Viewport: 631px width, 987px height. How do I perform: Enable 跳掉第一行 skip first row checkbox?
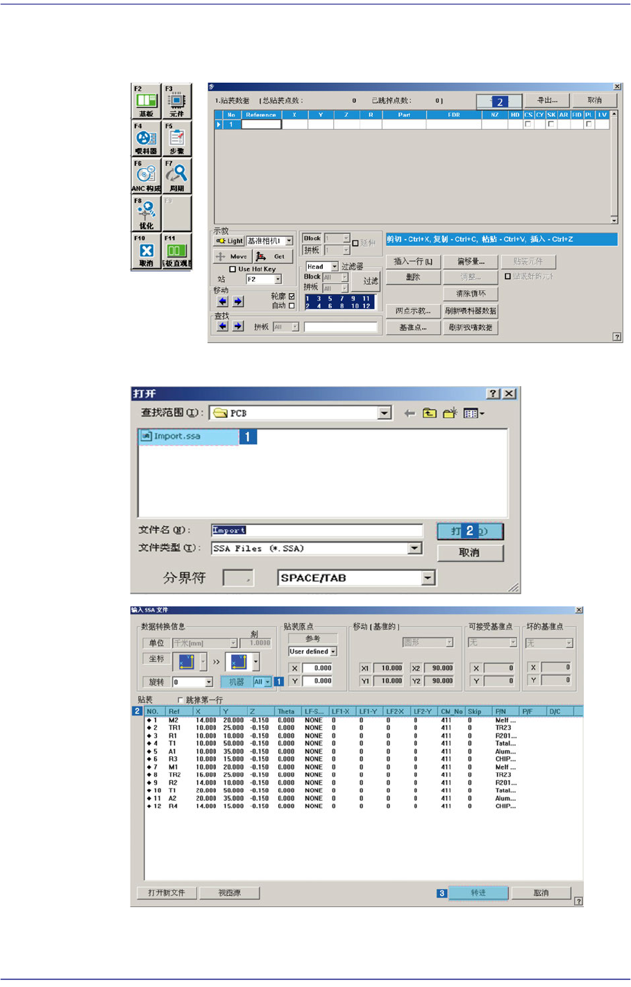(x=180, y=700)
